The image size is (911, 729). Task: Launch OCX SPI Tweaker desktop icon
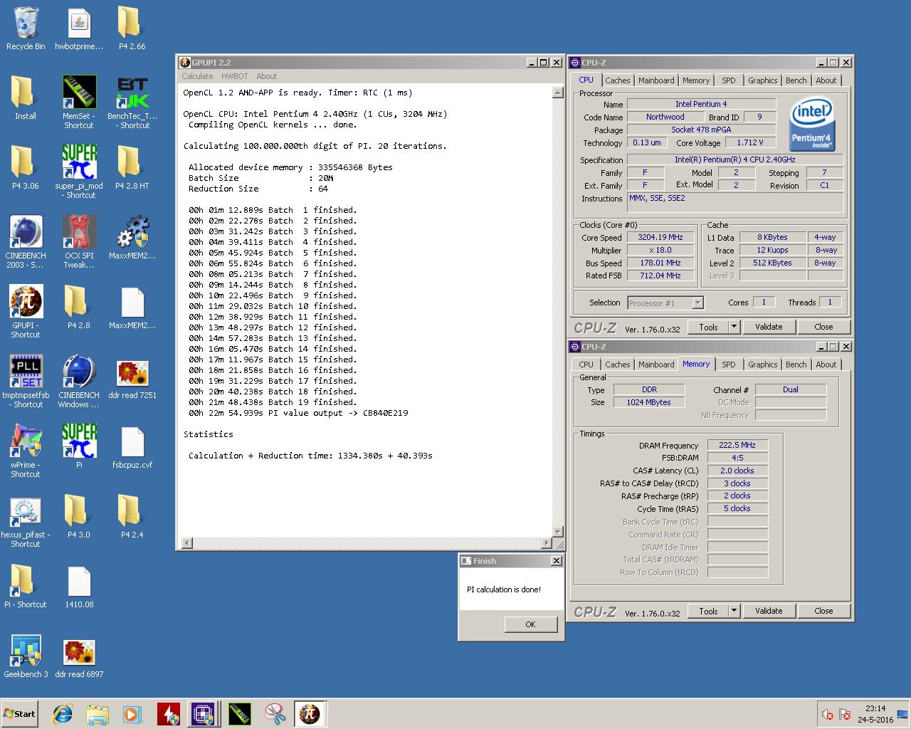click(79, 242)
